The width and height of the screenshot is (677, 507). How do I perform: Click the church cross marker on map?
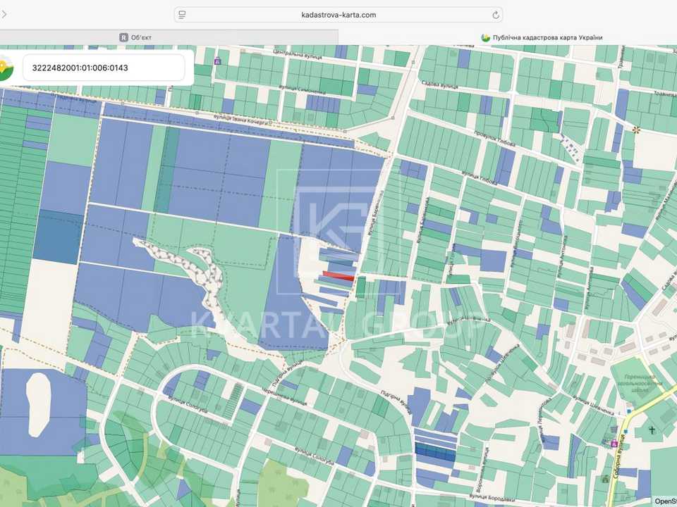pos(652,430)
